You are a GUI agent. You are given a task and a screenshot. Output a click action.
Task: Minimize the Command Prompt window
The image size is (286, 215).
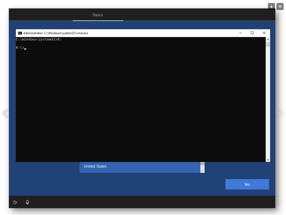241,33
